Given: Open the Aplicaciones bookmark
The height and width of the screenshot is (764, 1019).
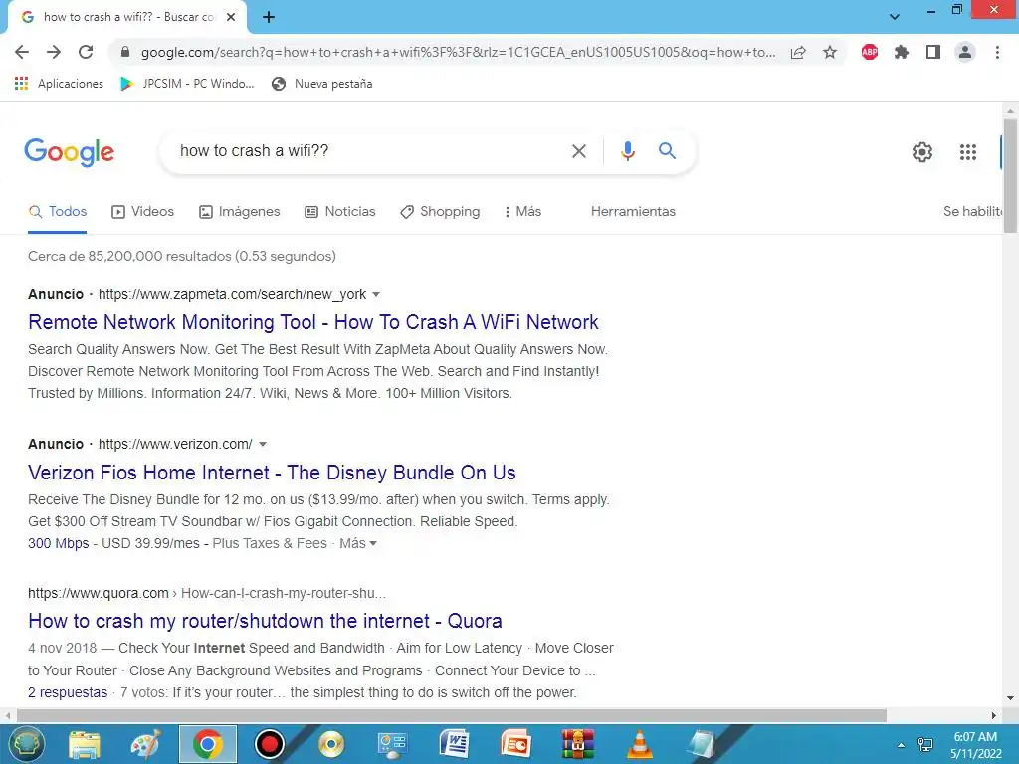Looking at the screenshot, I should [59, 84].
